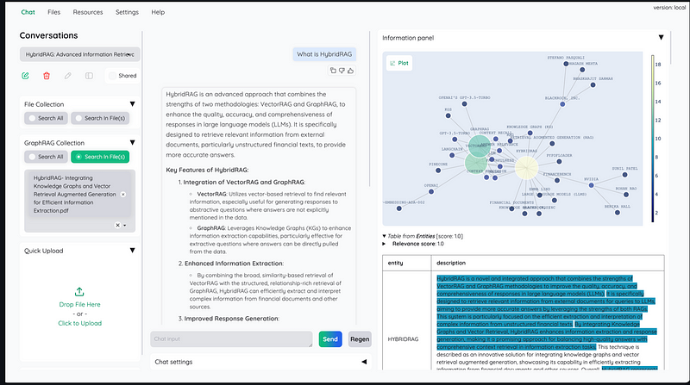The width and height of the screenshot is (690, 385).
Task: Toggle the Shared checkbox
Action: pos(113,76)
